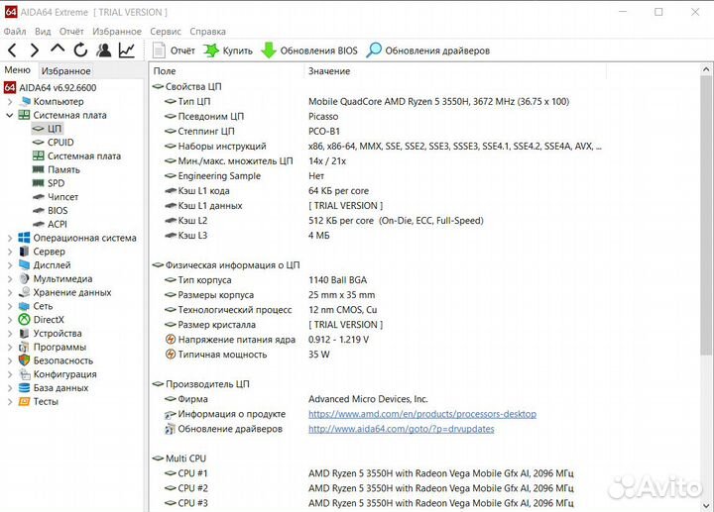
Task: Open the Справка menu
Action: pyautogui.click(x=207, y=32)
